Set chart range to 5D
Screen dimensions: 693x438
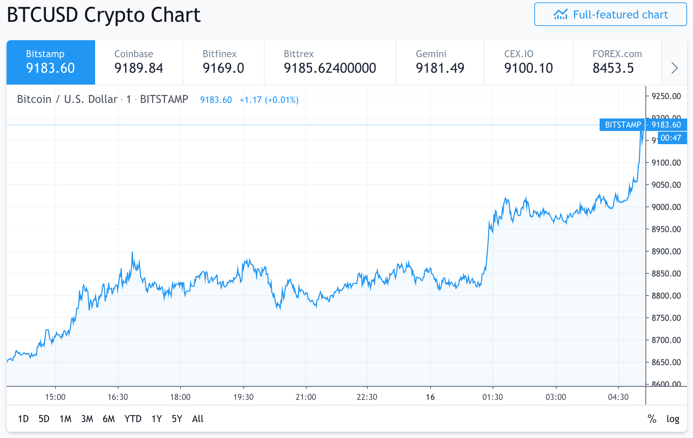click(44, 419)
